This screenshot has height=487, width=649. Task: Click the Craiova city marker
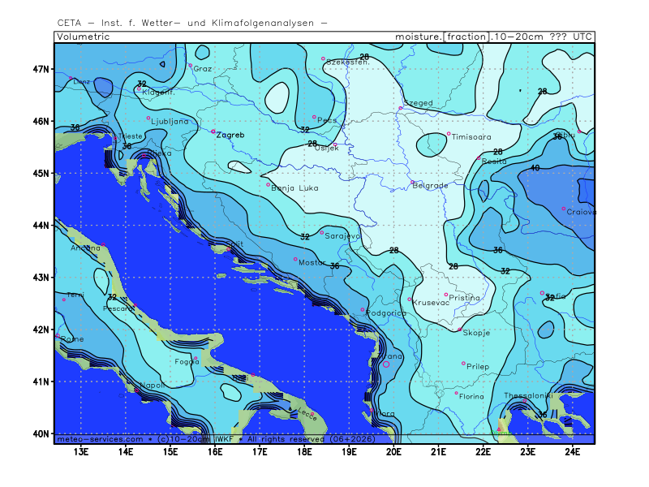click(x=564, y=209)
